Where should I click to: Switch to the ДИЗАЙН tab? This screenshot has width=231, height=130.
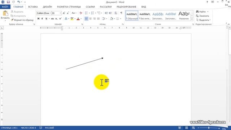pos(47,7)
